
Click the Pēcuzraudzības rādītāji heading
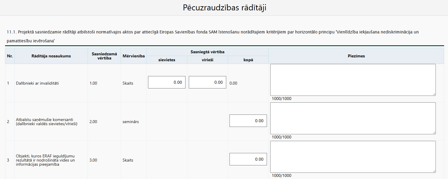click(x=224, y=8)
